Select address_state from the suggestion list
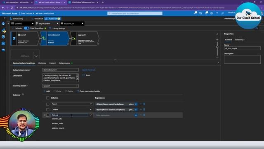Viewport: 264px width, 149px height. 57,123
